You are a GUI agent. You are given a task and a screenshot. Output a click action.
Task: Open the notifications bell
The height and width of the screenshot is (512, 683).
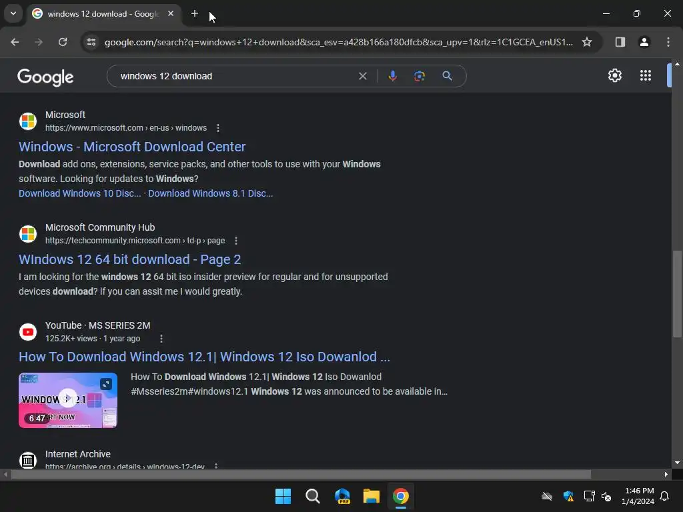coord(664,496)
